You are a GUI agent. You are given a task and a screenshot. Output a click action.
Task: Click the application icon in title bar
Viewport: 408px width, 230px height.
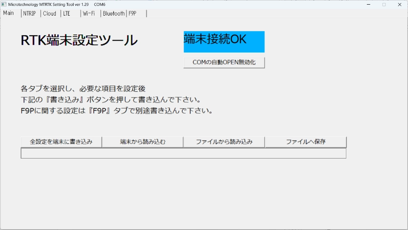click(x=4, y=5)
